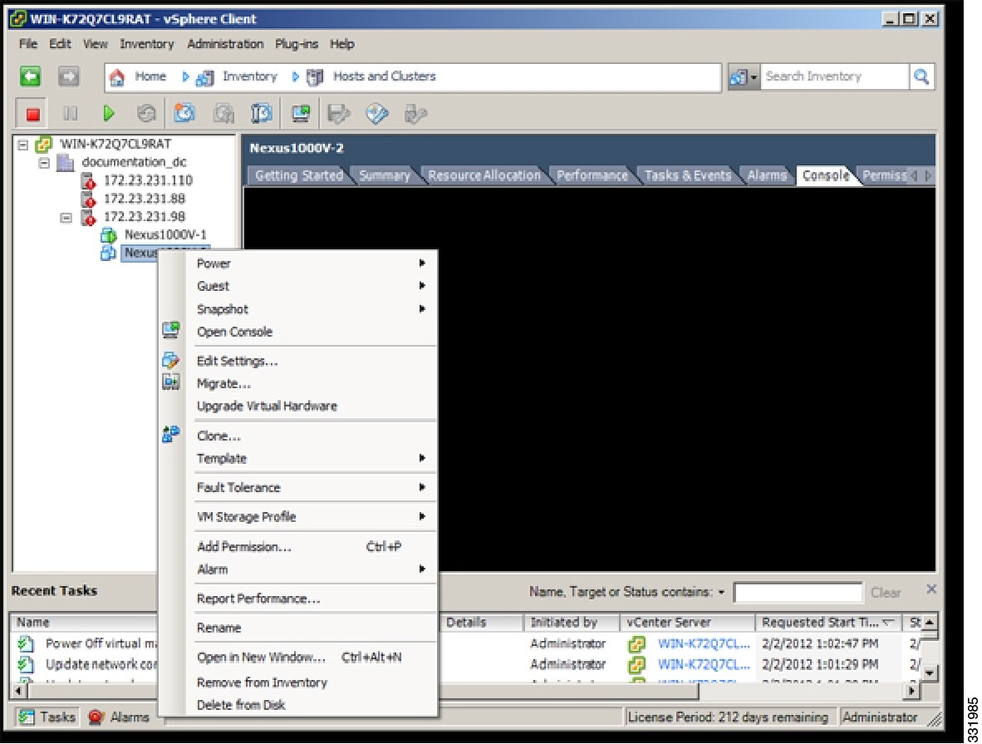The width and height of the screenshot is (982, 744).
Task: Click vCenter icon in Power Off task row
Action: click(x=637, y=643)
